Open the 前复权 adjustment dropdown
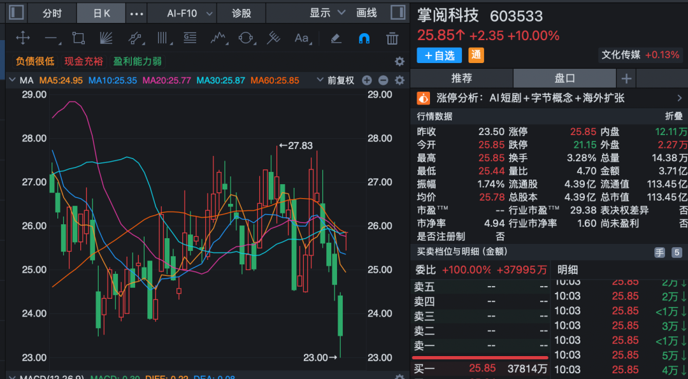Screen dimensions: 688x379 tap(336, 80)
